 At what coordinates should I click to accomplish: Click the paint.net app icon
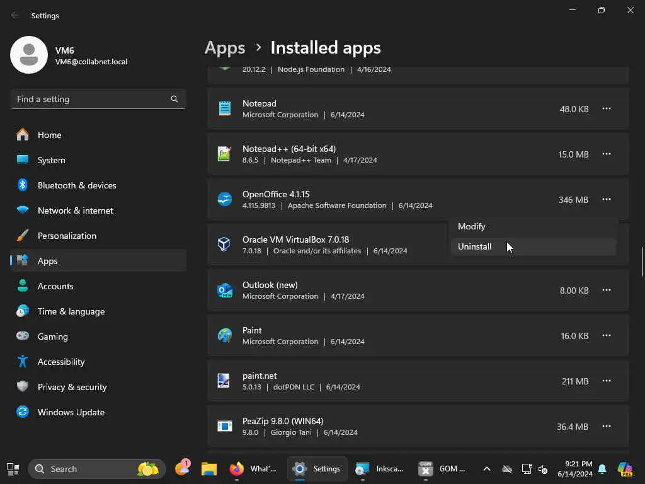tap(224, 381)
